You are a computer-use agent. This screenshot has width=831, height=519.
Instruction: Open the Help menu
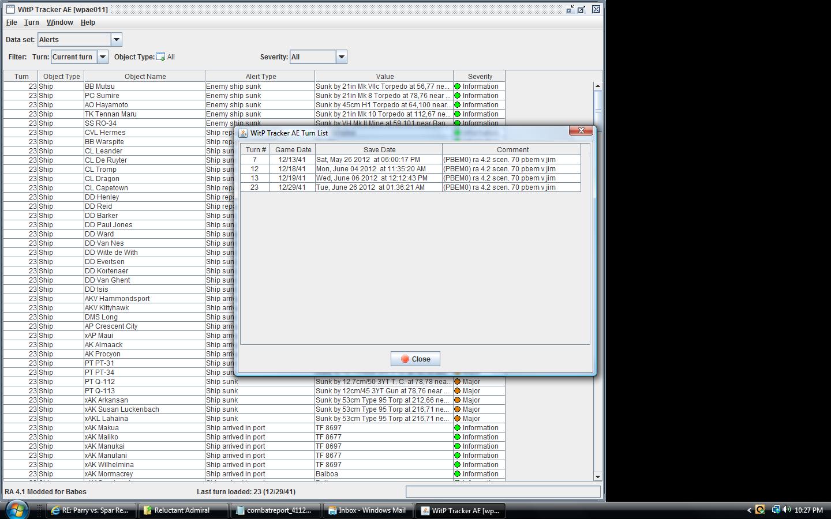coord(88,22)
